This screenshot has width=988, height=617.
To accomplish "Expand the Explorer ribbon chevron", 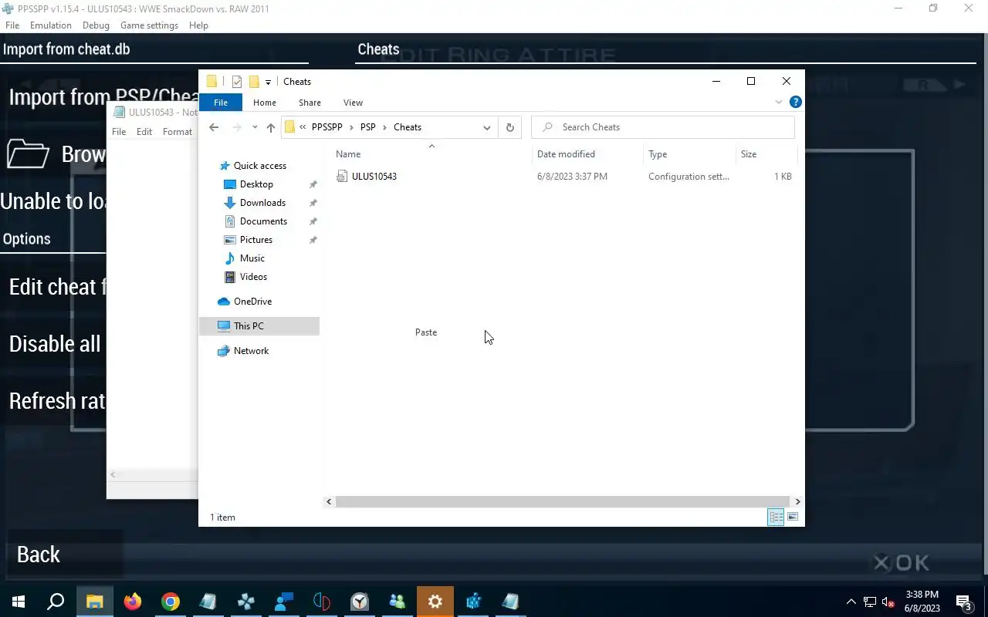I will click(x=779, y=102).
